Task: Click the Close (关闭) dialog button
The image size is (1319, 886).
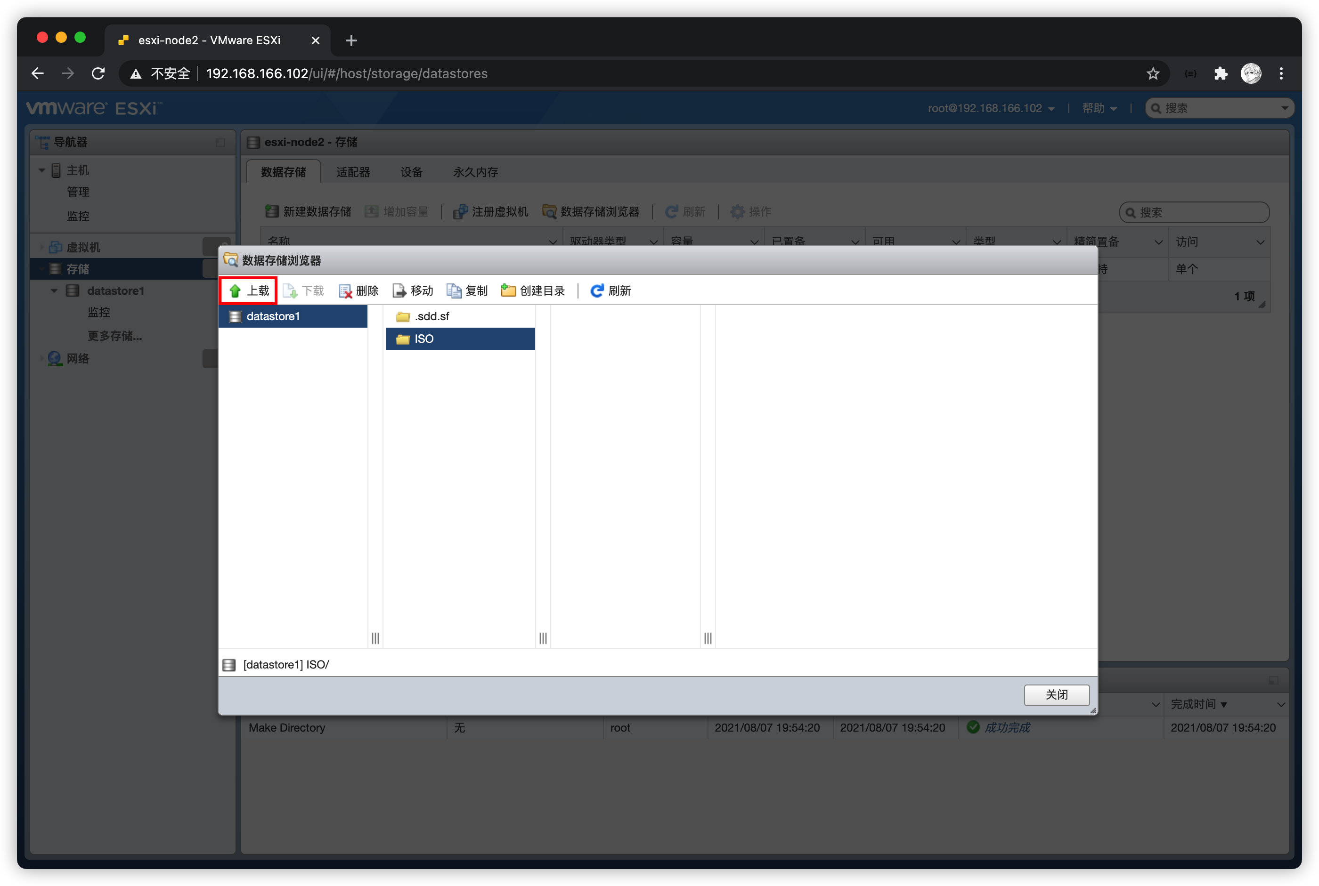Action: click(x=1056, y=694)
